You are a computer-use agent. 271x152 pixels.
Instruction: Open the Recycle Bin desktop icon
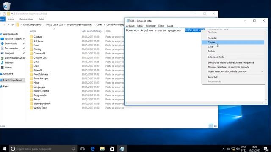pyautogui.click(x=7, y=6)
